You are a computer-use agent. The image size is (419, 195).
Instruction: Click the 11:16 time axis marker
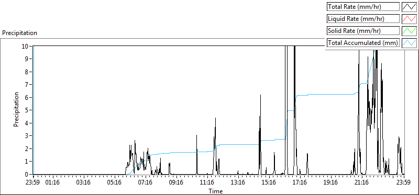pyautogui.click(x=207, y=182)
